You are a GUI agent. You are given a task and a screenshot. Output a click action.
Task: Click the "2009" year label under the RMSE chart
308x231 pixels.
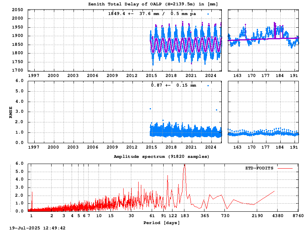click(112, 147)
